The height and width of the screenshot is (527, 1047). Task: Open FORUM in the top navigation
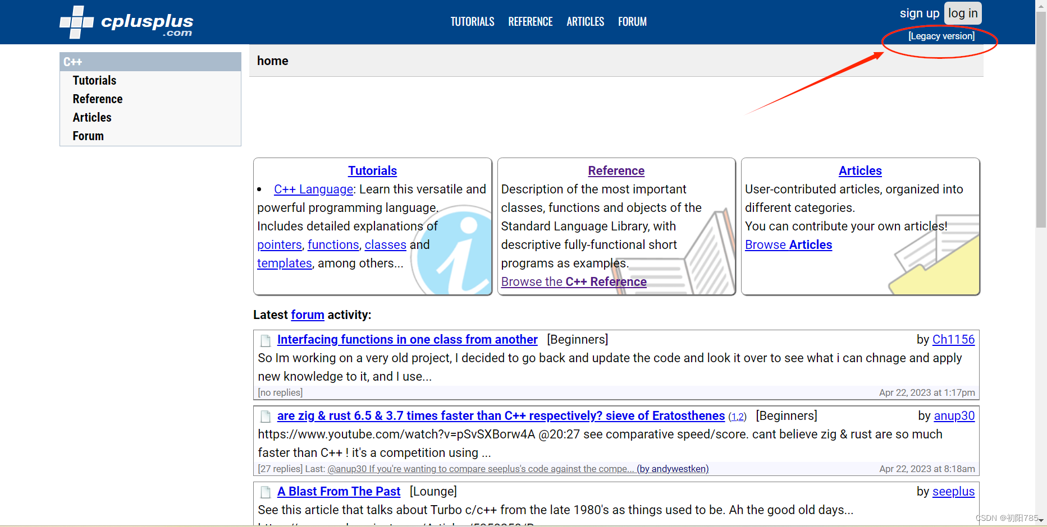(632, 22)
